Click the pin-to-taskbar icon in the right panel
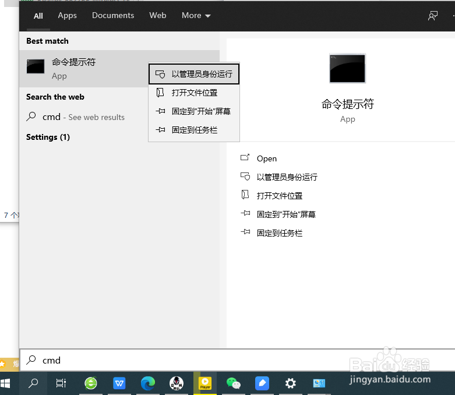The height and width of the screenshot is (395, 455). [x=245, y=232]
